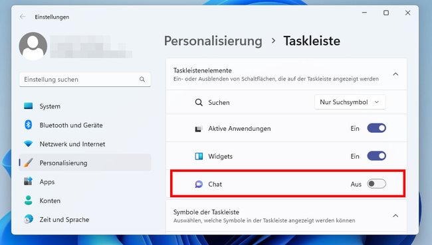Click the Konten person icon
The width and height of the screenshot is (432, 245).
28,201
